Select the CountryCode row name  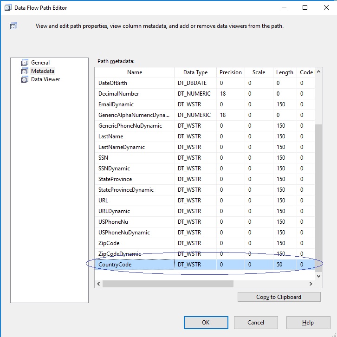135,265
